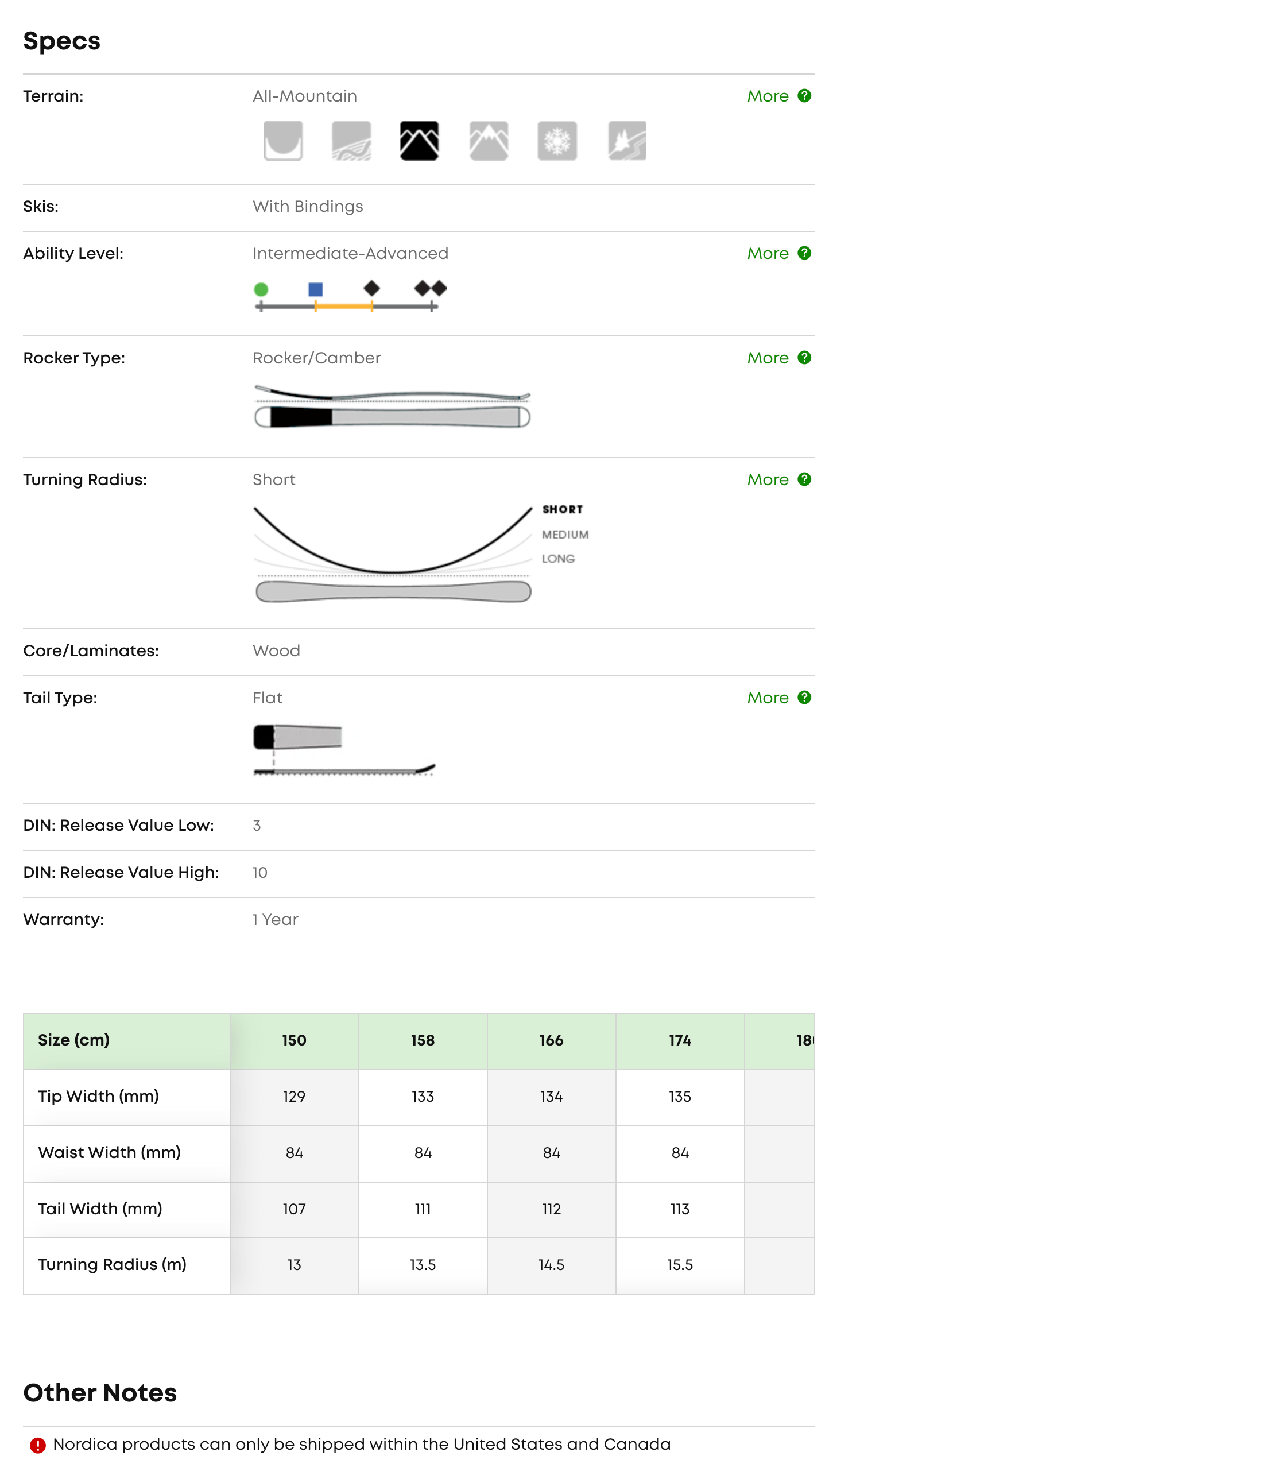Screen dimensions: 1263x1479
Task: Click the help icon in Terrain row
Action: click(804, 96)
